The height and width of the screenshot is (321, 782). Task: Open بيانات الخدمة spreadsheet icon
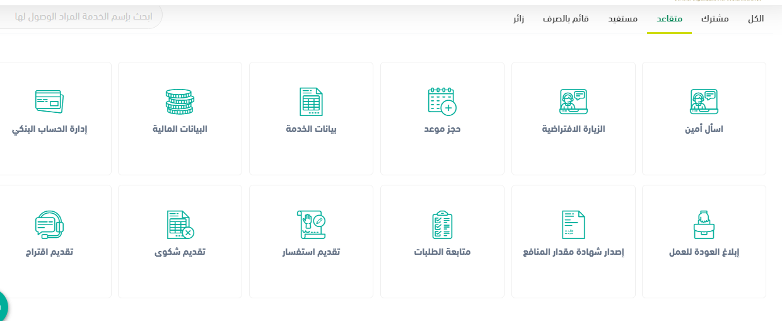coord(311,102)
